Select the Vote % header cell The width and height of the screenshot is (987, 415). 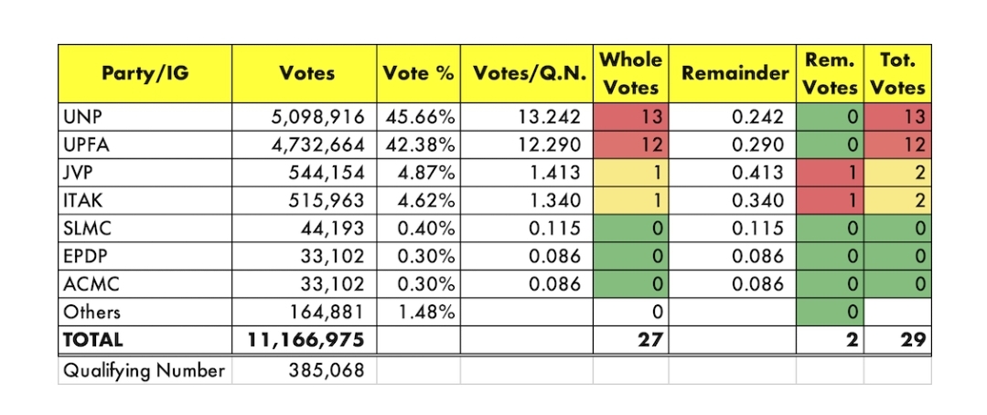tap(419, 73)
